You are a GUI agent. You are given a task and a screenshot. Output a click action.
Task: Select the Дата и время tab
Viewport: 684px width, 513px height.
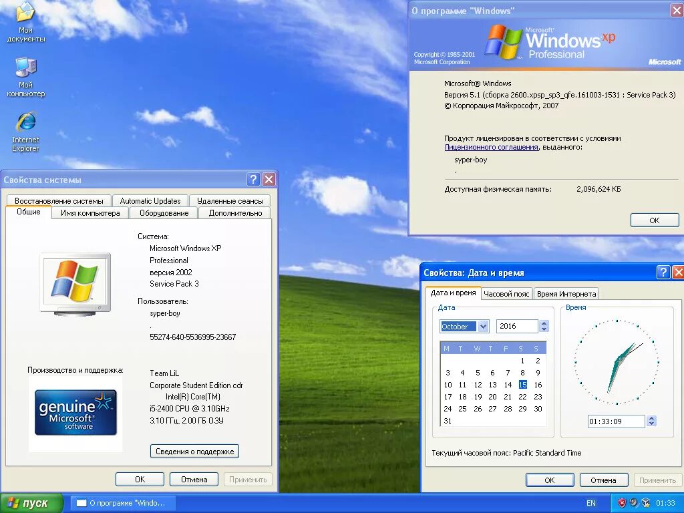pyautogui.click(x=454, y=293)
